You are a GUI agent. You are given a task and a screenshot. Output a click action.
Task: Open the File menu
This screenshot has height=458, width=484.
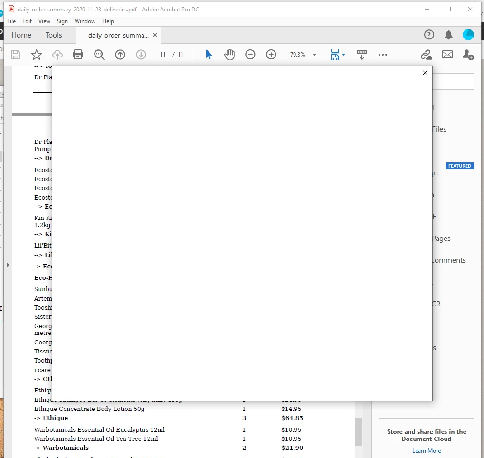coord(11,21)
